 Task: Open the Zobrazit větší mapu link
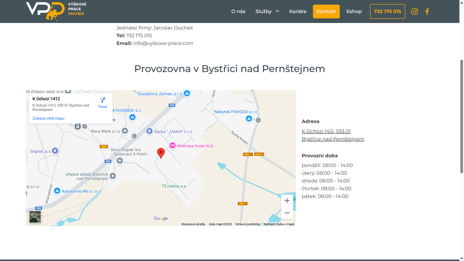click(x=48, y=118)
